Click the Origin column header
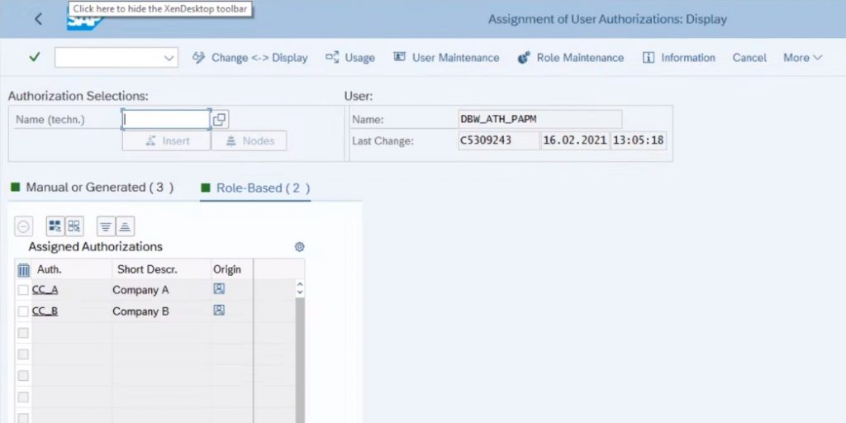The width and height of the screenshot is (846, 423). 232,269
